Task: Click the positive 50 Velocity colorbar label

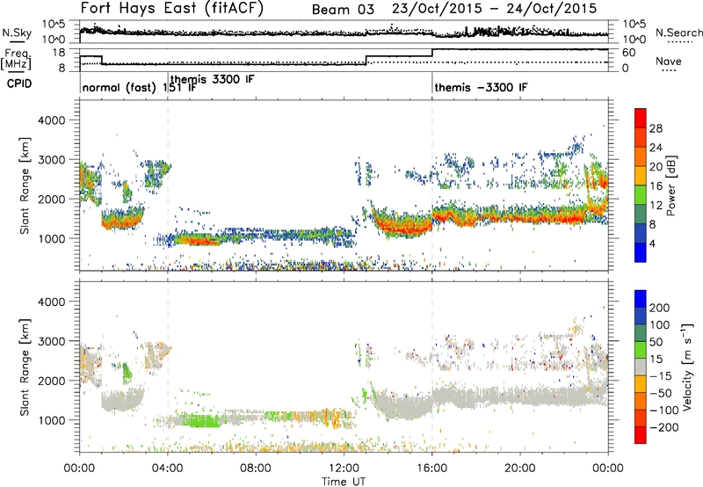Action: [x=656, y=342]
